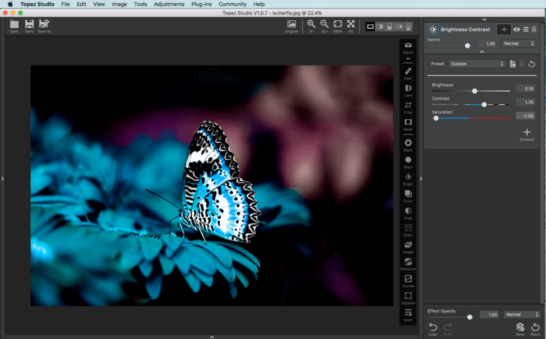This screenshot has height=339, width=546.
Task: Edit the Saturation value field -1.00
Action: tap(526, 116)
